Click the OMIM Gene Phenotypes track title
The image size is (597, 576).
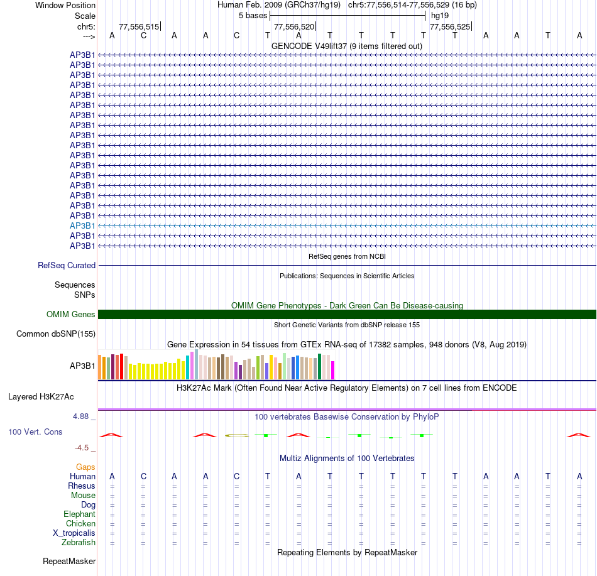coord(347,305)
